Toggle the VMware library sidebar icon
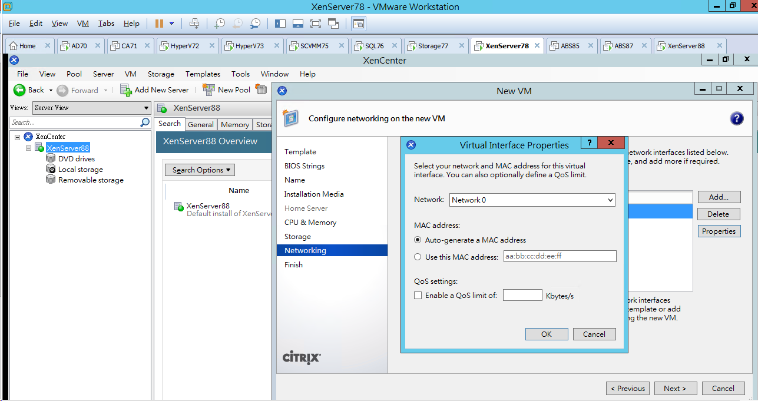 [280, 24]
